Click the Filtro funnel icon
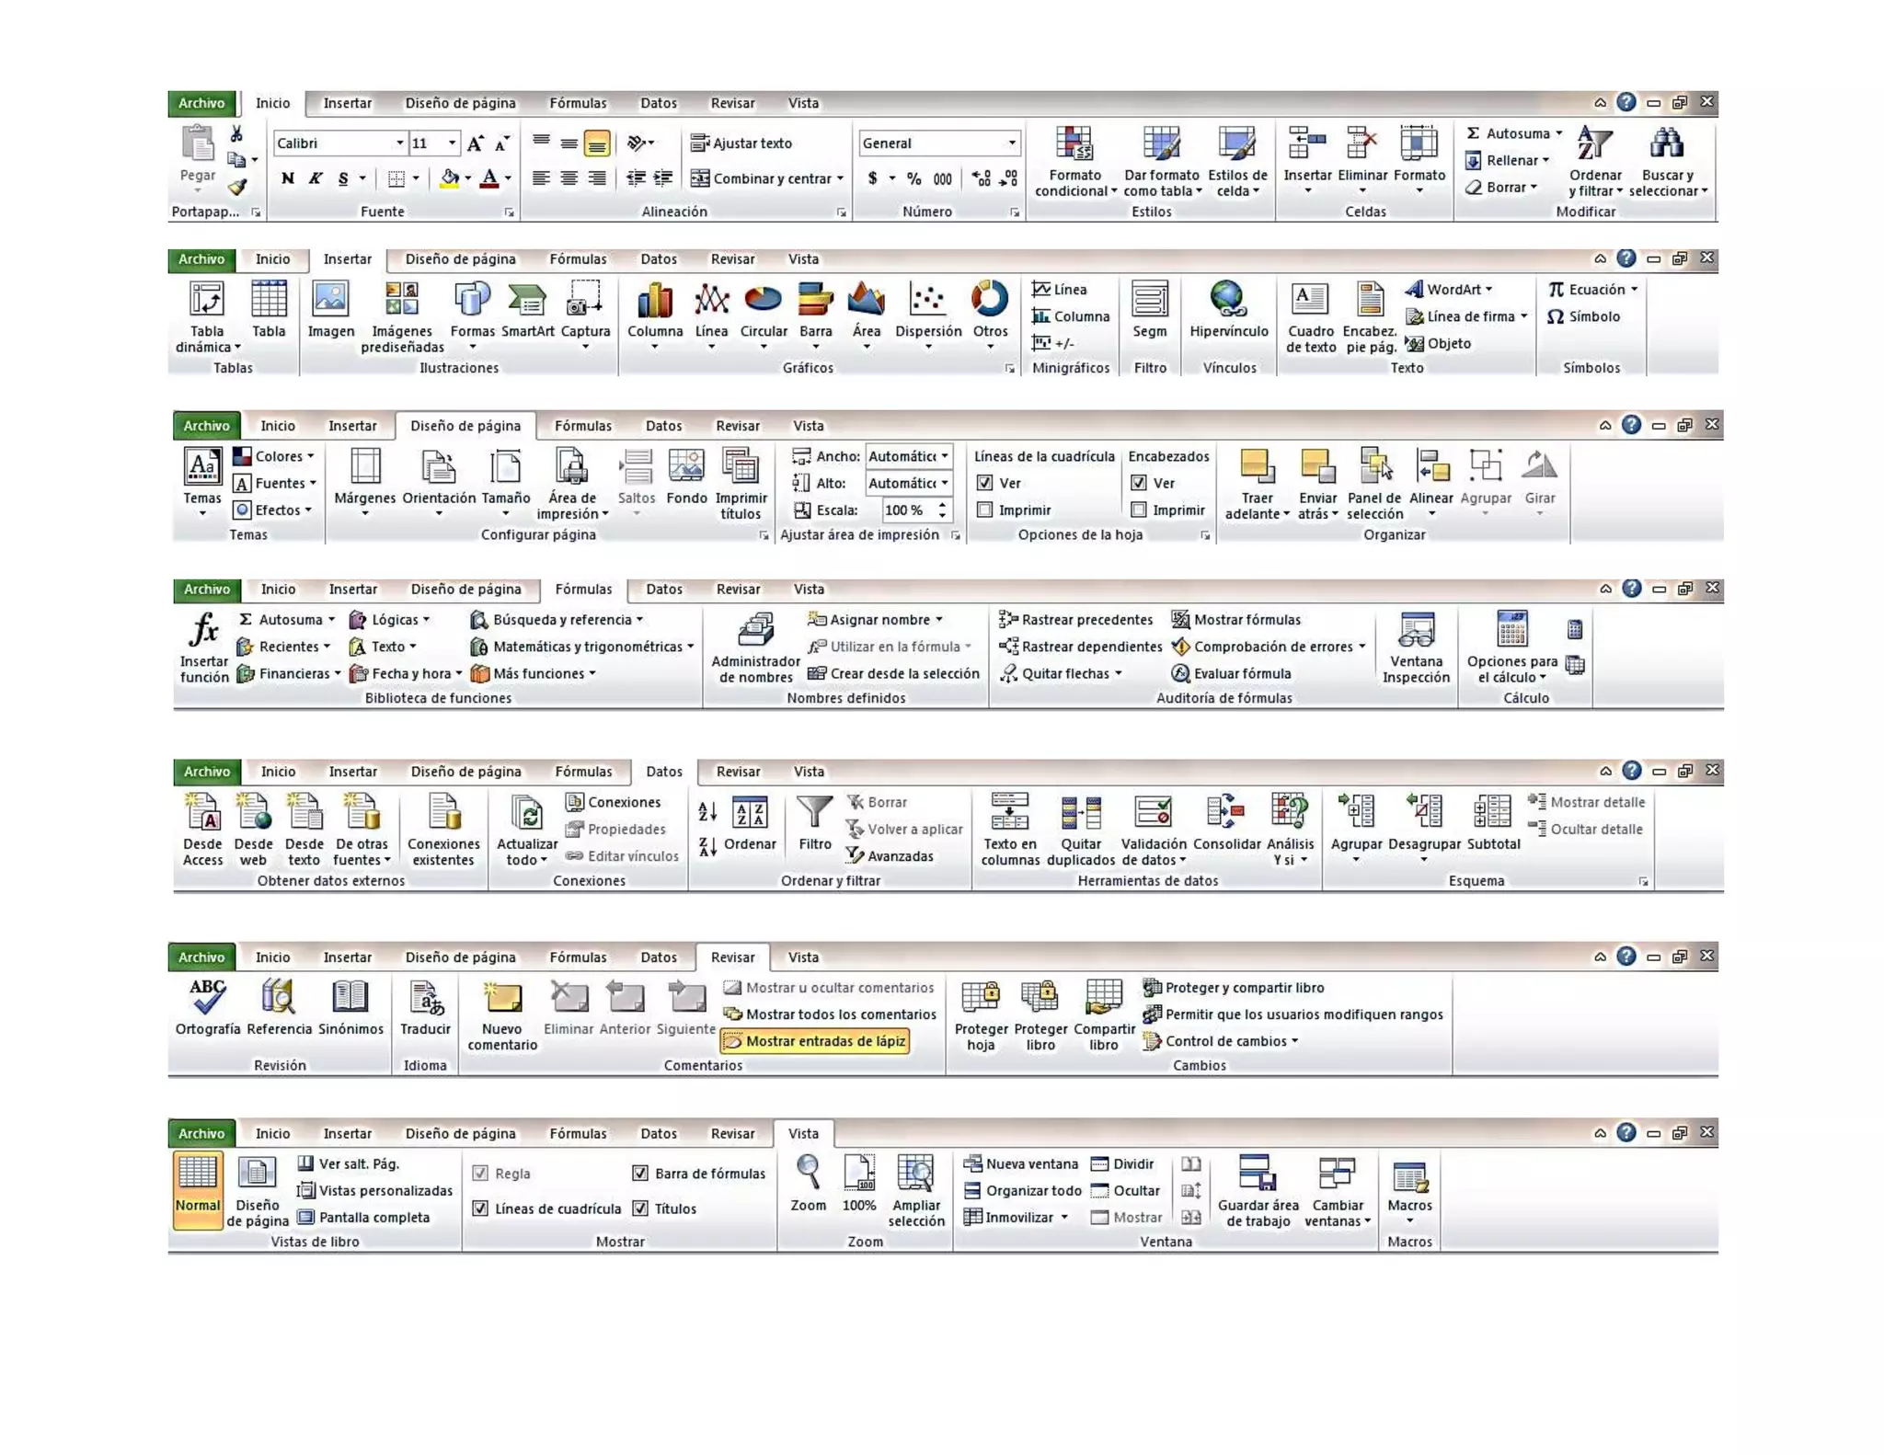The image size is (1884, 1455). pyautogui.click(x=815, y=813)
